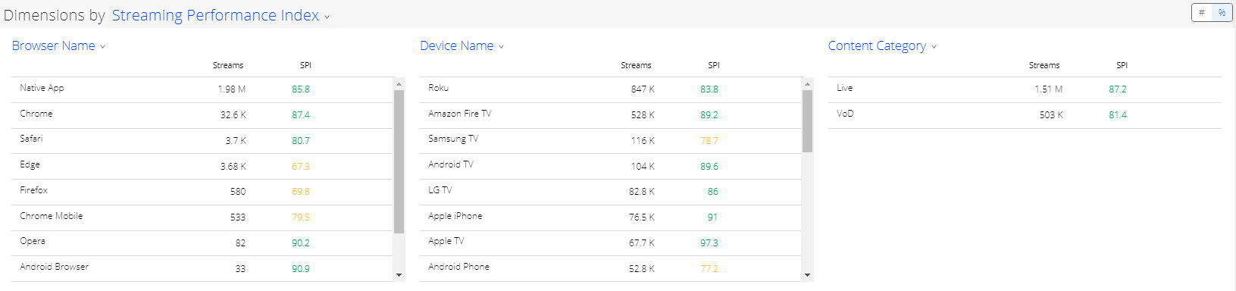Click the Device Name table scrollbar thumb
This screenshot has width=1236, height=291.
(x=808, y=121)
